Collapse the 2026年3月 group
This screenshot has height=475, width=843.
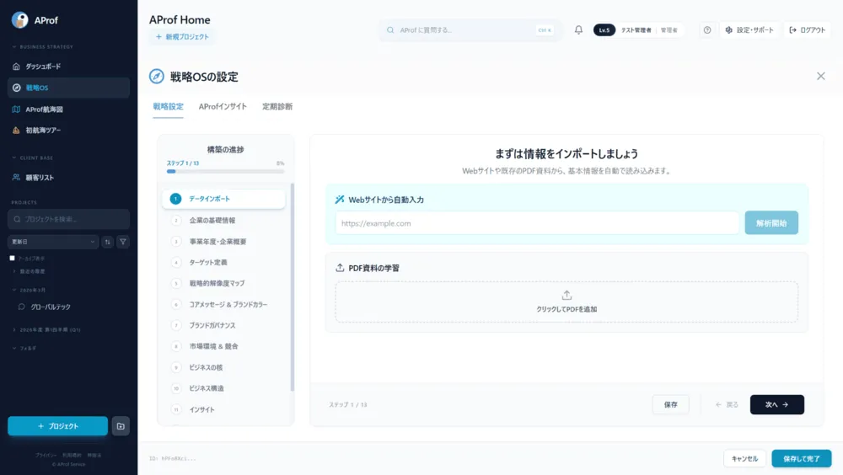pyautogui.click(x=29, y=291)
